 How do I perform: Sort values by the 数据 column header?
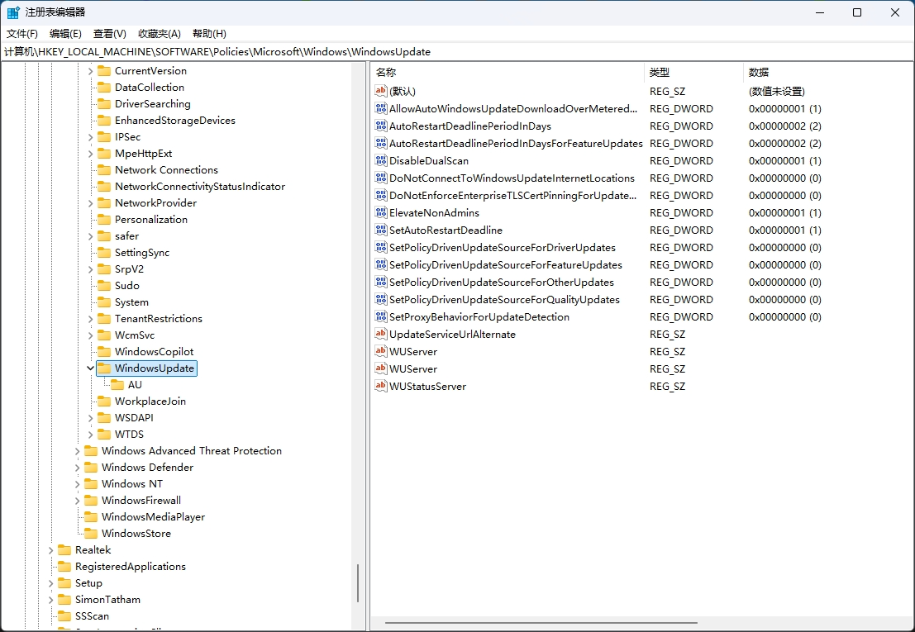(x=829, y=73)
